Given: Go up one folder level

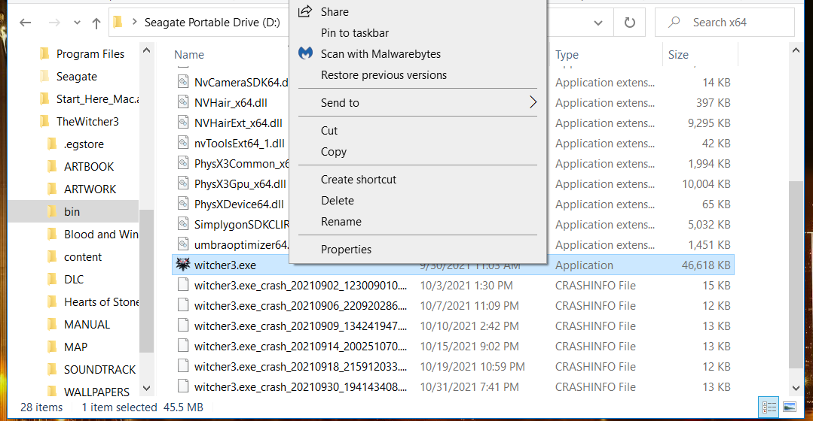Looking at the screenshot, I should point(96,23).
